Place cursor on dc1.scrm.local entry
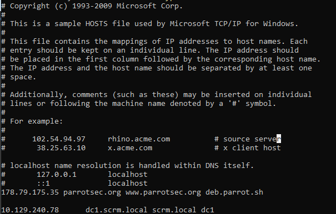The image size is (336, 214). (117, 210)
